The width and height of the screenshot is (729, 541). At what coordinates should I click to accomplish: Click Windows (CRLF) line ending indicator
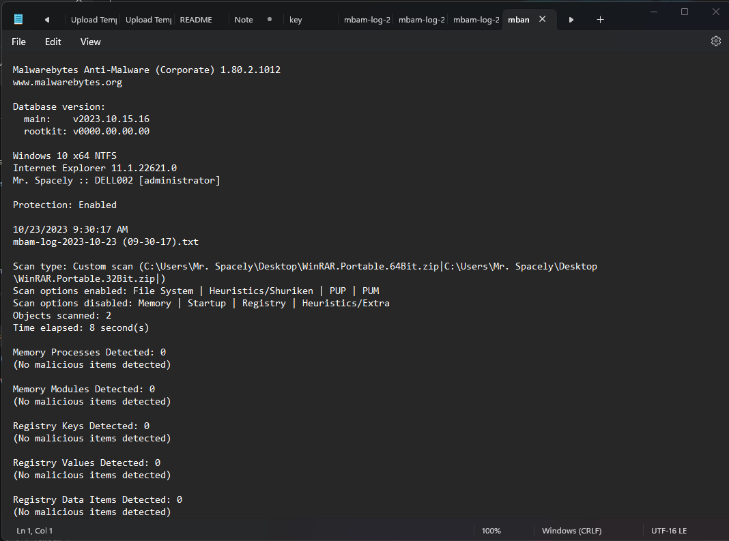571,531
